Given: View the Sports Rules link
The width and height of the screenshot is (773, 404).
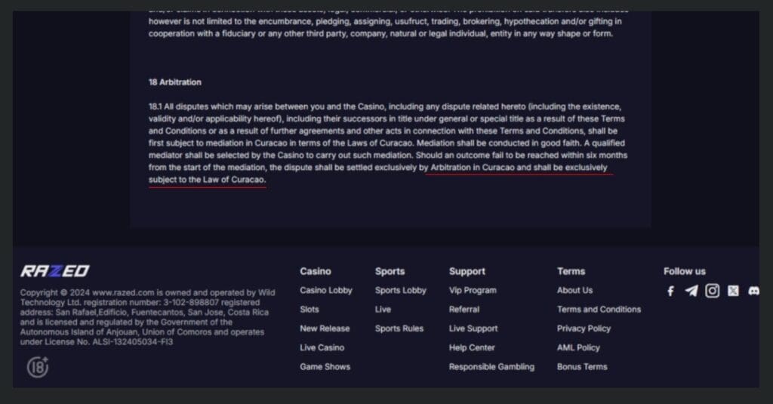Looking at the screenshot, I should (399, 328).
